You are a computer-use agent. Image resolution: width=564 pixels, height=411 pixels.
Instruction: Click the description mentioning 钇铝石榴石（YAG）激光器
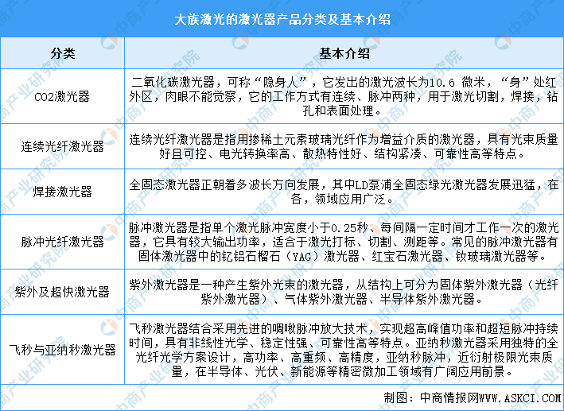click(344, 242)
